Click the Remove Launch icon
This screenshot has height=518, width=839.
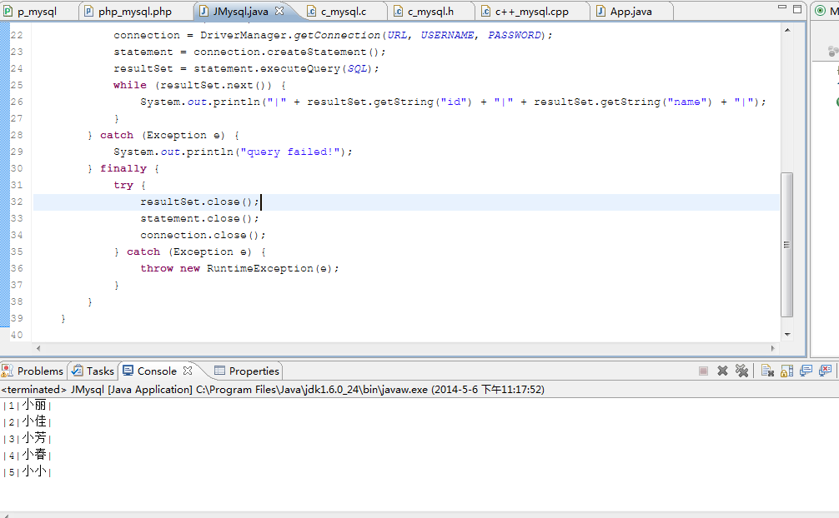pyautogui.click(x=722, y=371)
